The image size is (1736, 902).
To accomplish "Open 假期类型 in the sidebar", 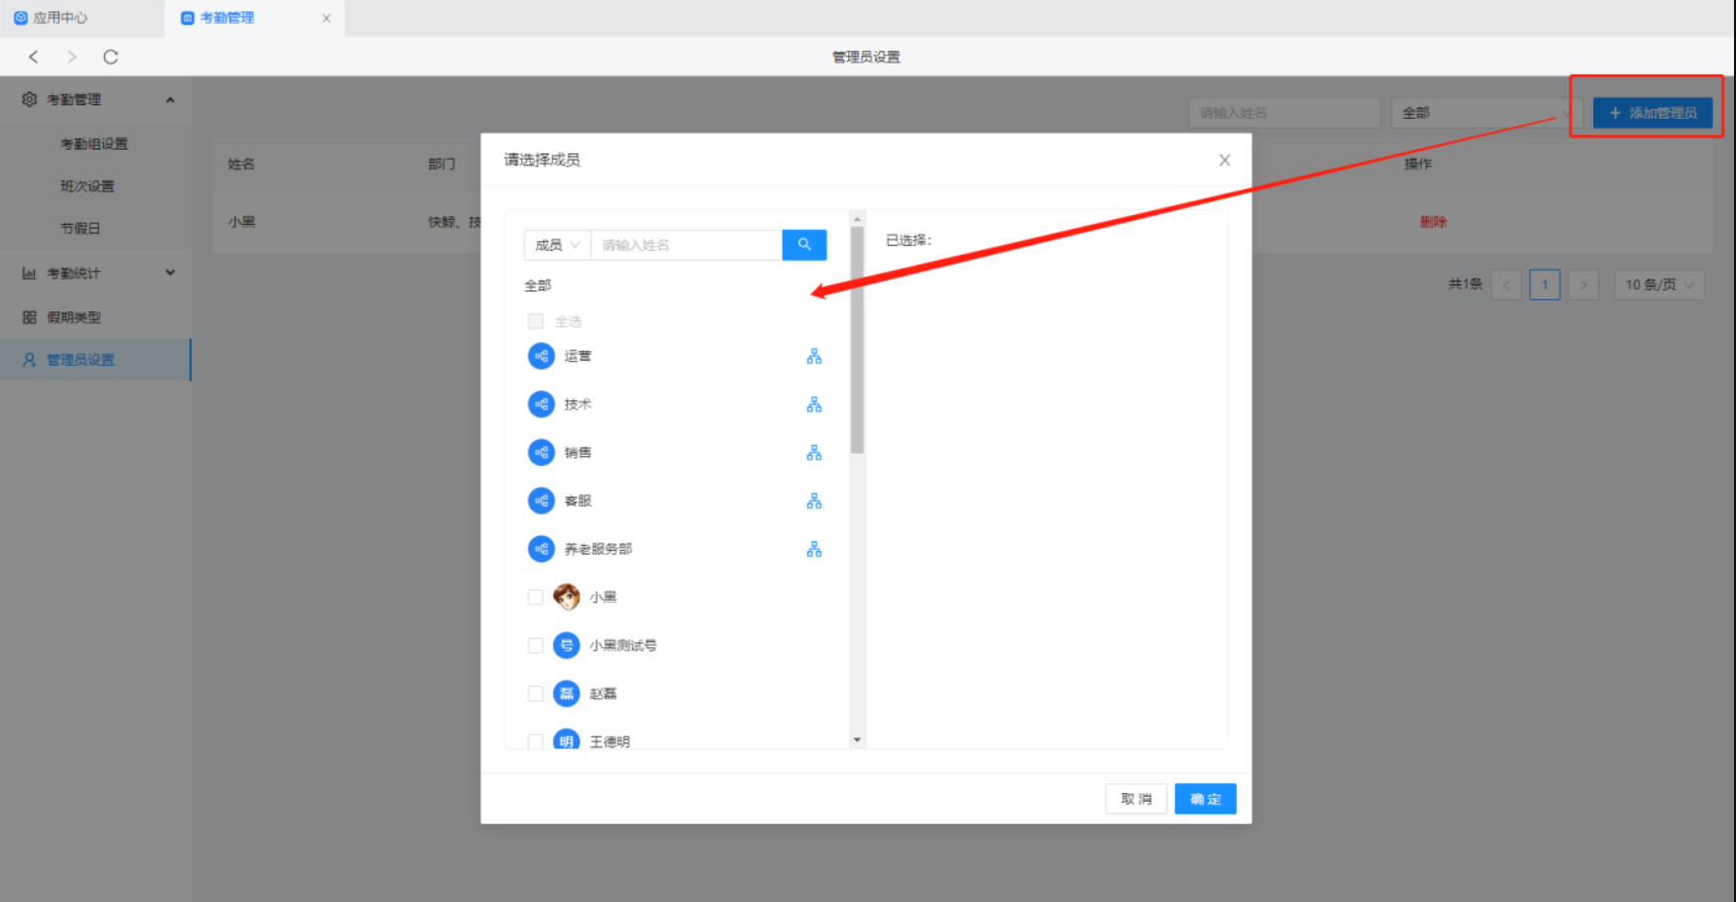I will [74, 317].
